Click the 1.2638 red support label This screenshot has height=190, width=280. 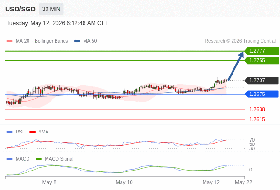tap(257, 109)
